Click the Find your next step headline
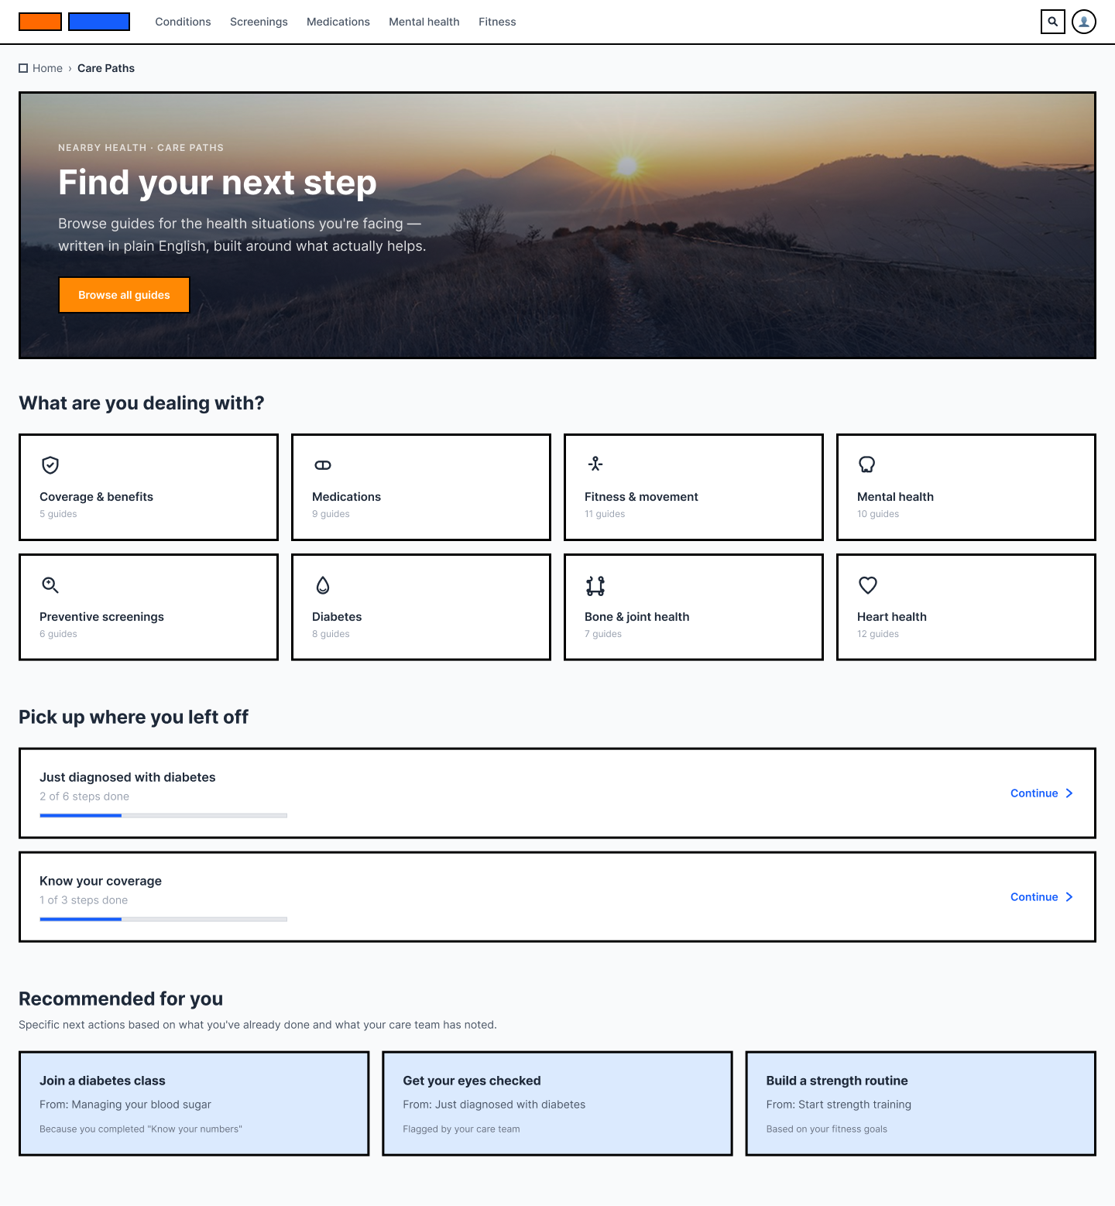This screenshot has width=1115, height=1206. (218, 183)
